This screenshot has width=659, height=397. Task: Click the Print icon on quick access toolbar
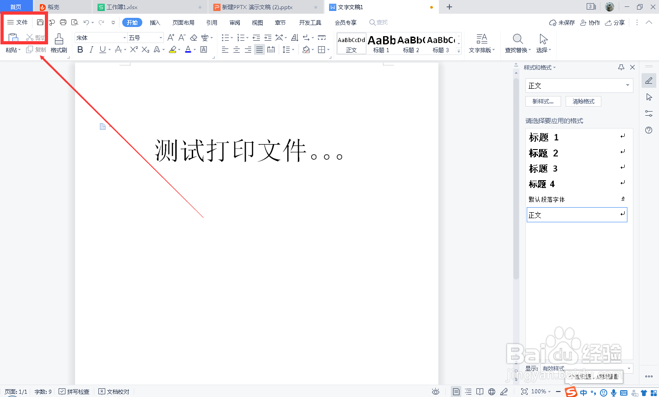click(63, 22)
